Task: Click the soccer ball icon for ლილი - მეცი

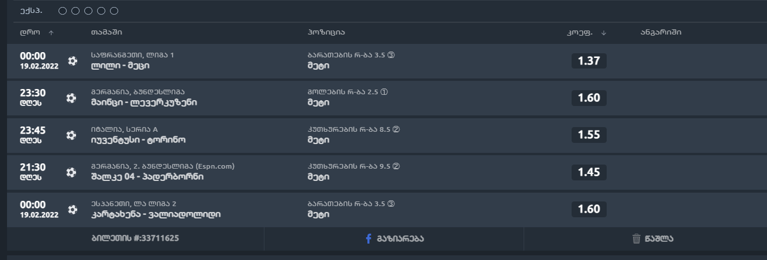Action: click(x=72, y=61)
